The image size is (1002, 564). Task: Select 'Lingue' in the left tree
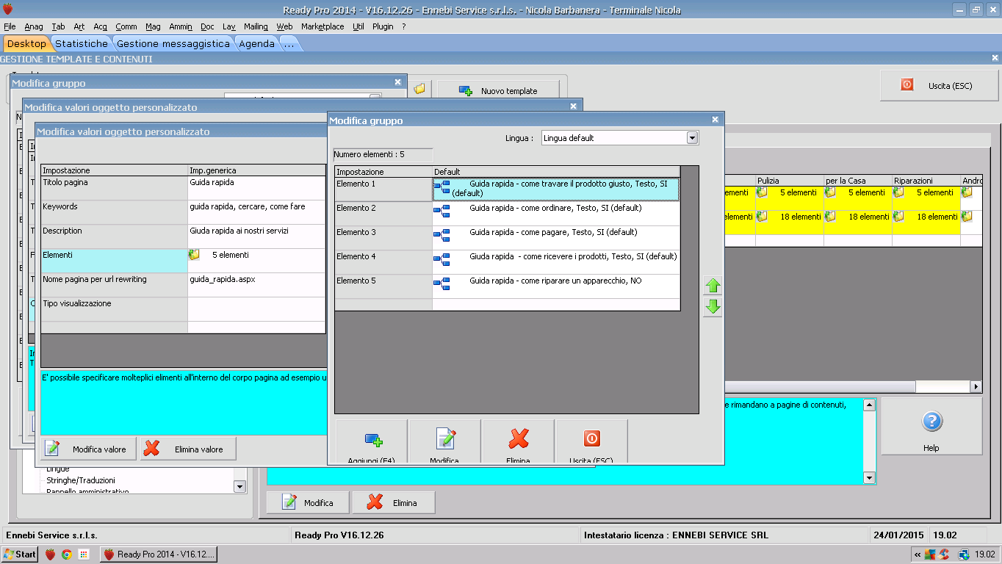[58, 469]
